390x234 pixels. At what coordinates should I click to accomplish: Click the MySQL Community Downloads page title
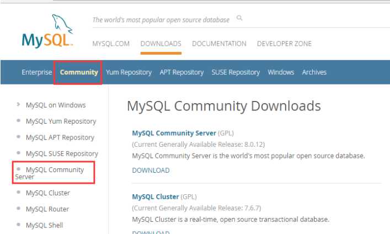click(224, 106)
